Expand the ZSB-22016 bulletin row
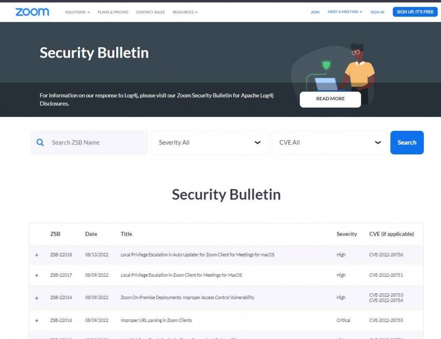The image size is (441, 339). click(x=37, y=321)
